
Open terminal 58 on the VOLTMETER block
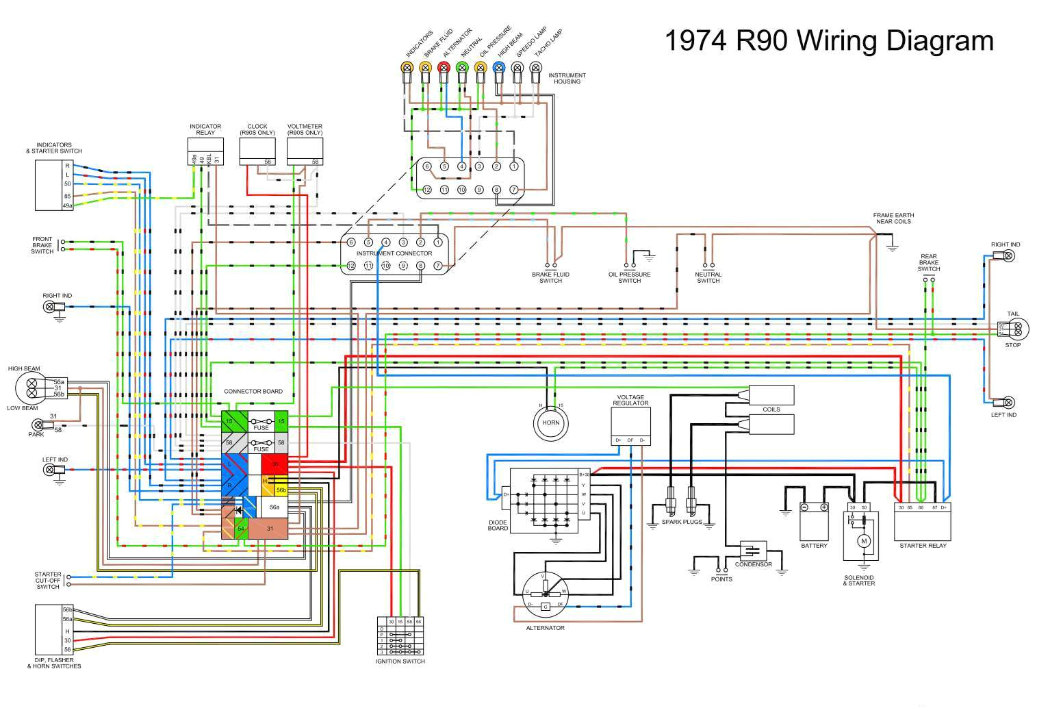click(x=315, y=161)
